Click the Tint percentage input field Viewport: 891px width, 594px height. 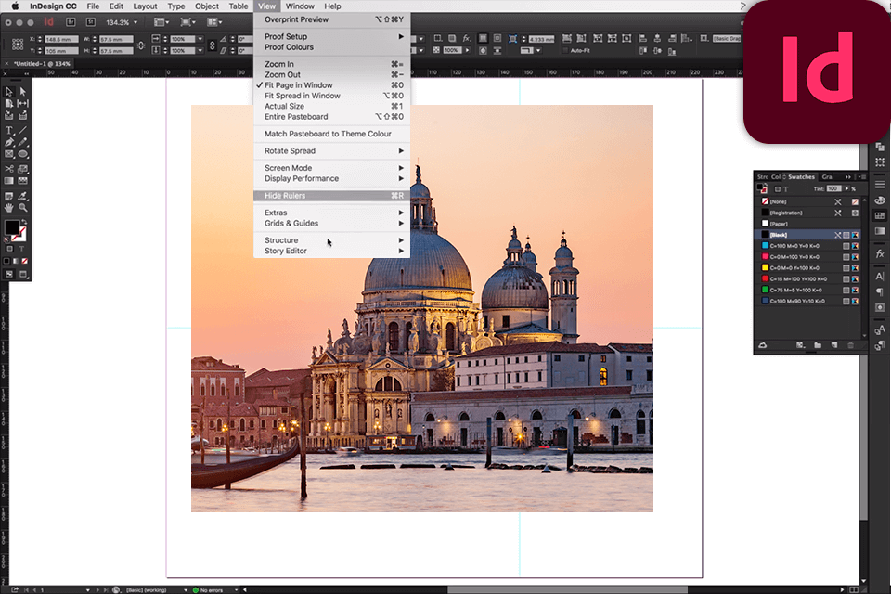click(833, 188)
